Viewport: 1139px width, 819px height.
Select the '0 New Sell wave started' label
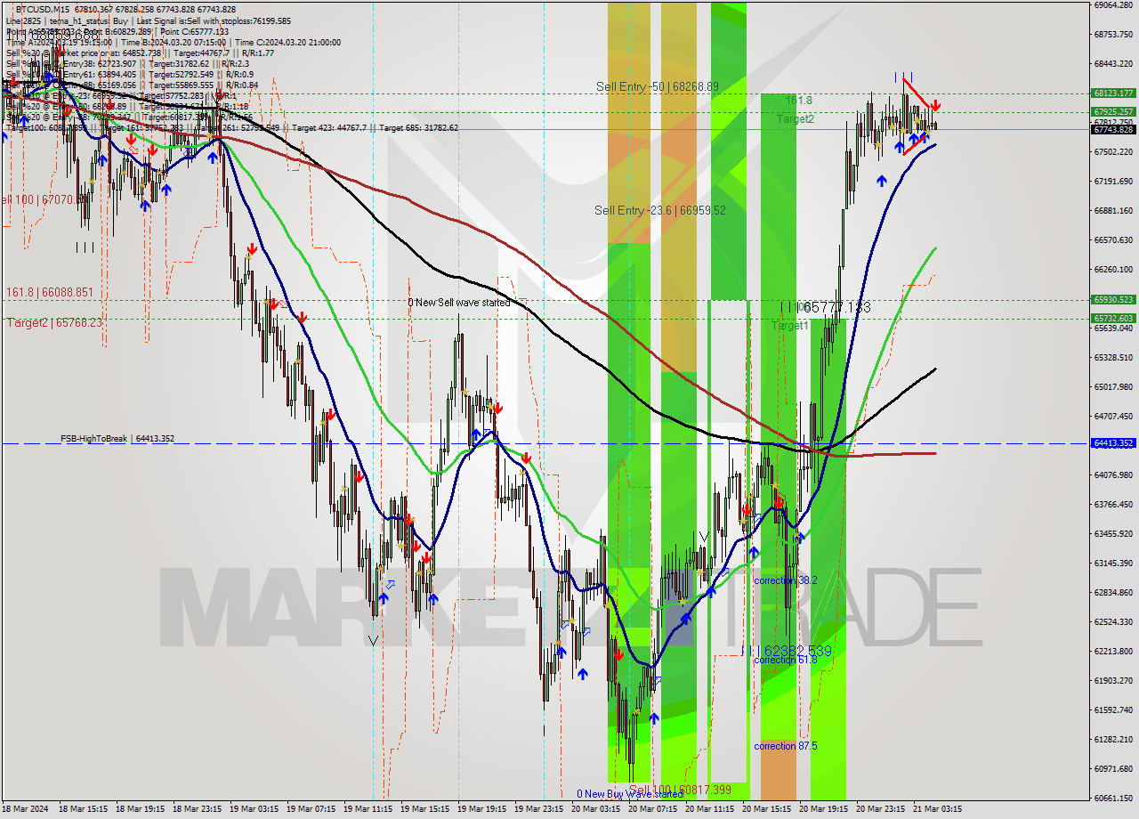[x=459, y=303]
